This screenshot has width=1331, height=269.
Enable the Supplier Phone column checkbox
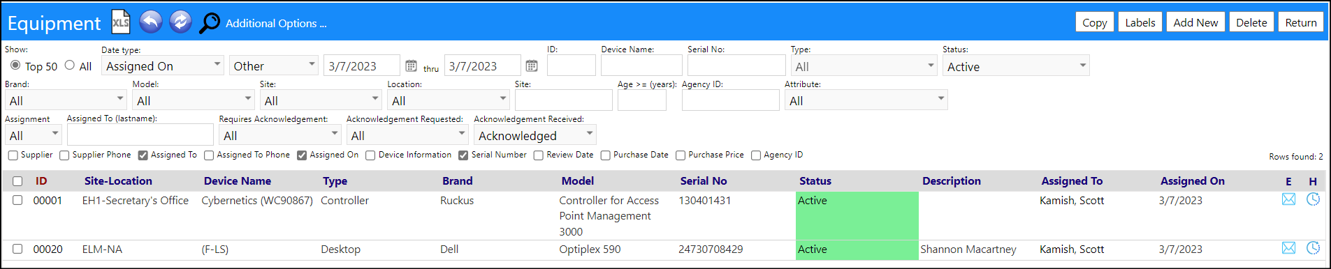click(64, 155)
